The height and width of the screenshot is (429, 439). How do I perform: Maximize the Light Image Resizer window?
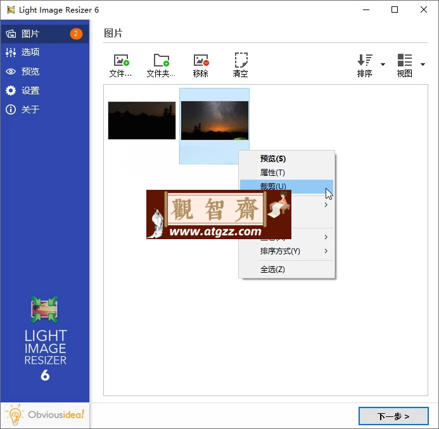[395, 9]
